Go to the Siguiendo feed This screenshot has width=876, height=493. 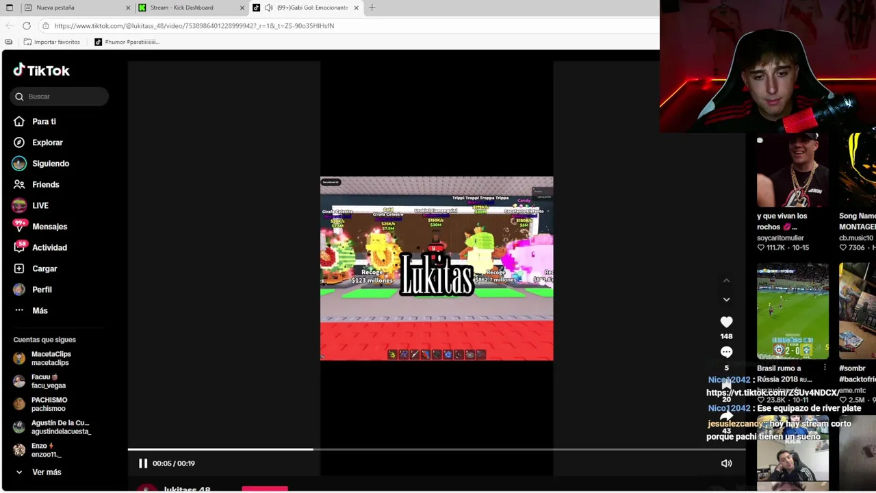point(51,164)
